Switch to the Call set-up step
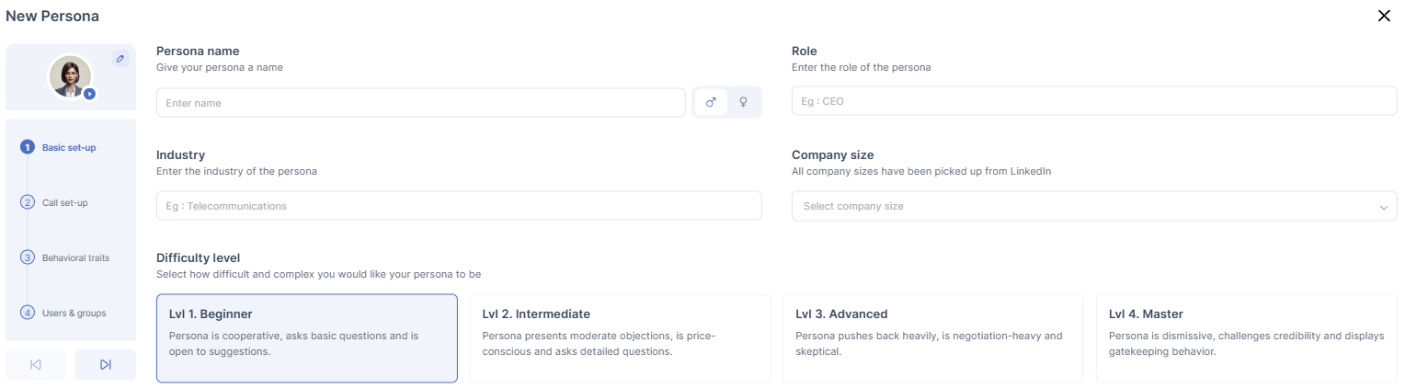The width and height of the screenshot is (1405, 388). (x=64, y=202)
